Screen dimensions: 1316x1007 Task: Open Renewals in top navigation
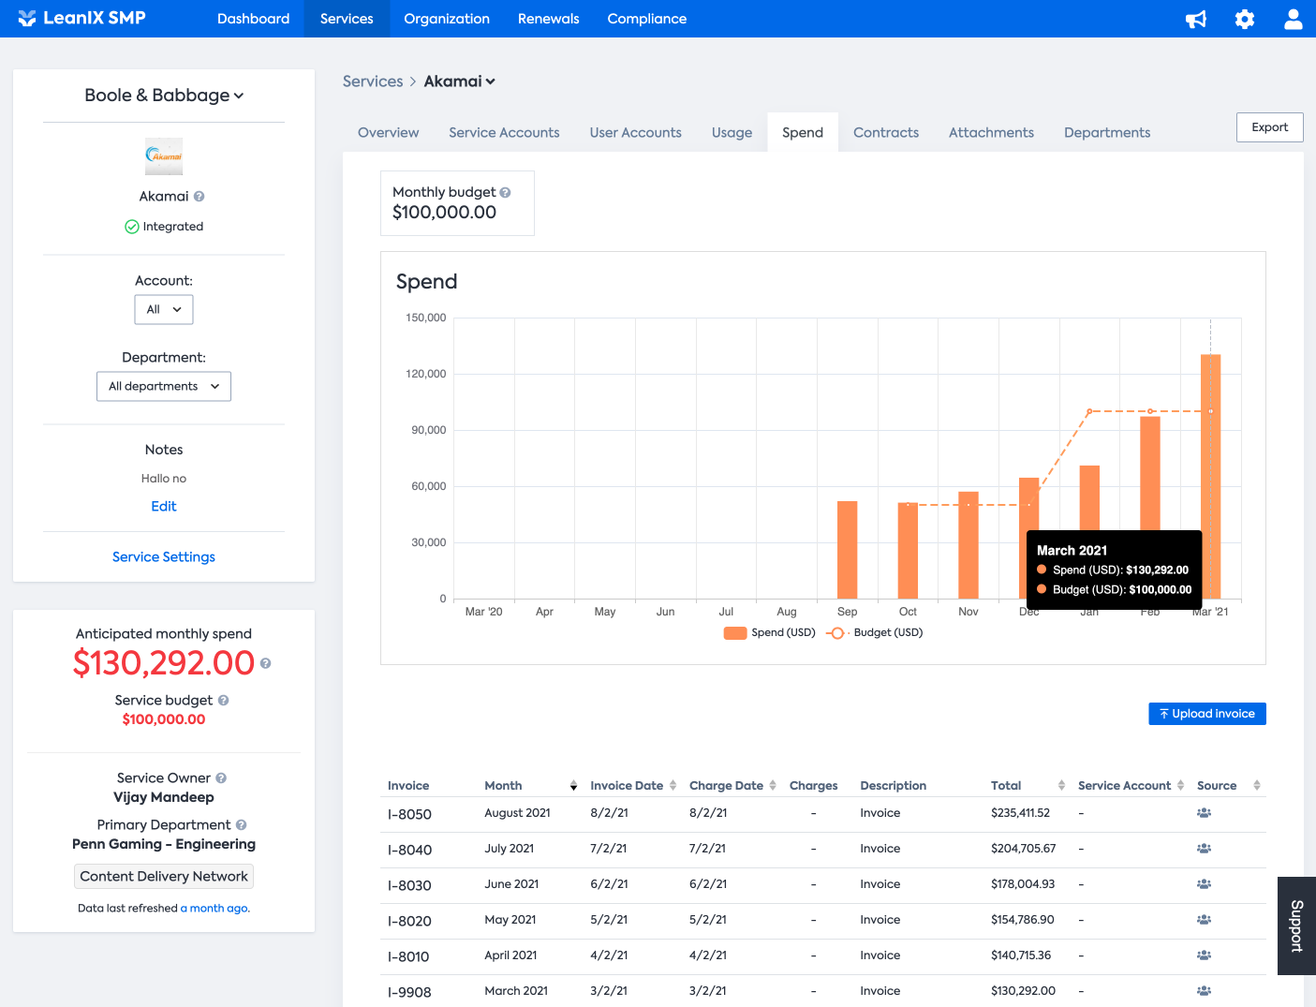pos(549,19)
